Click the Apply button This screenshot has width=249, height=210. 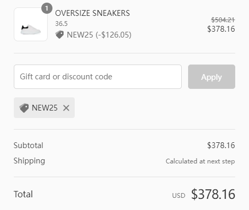coord(211,77)
